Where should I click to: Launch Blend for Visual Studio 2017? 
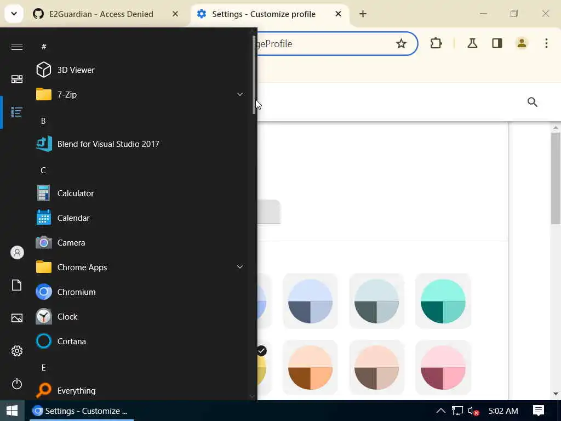click(140, 144)
